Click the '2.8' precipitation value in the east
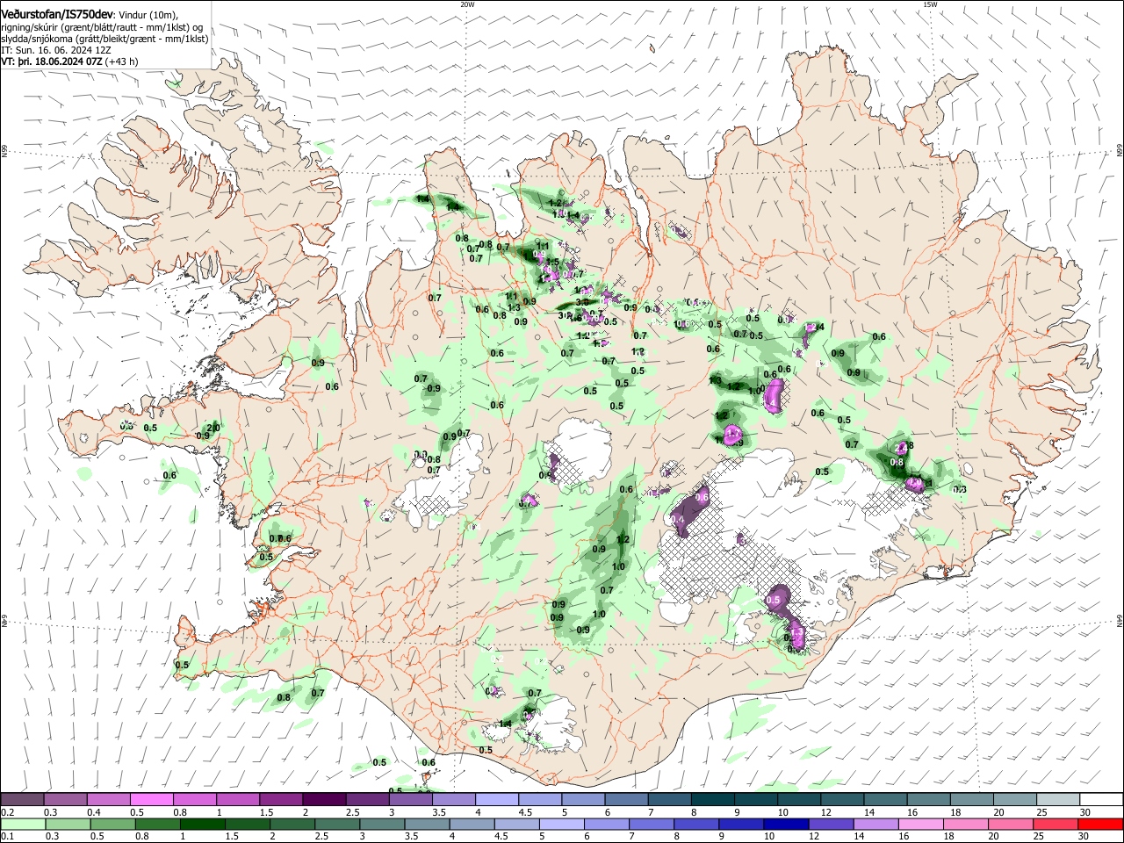The width and height of the screenshot is (1124, 843). pos(907,445)
